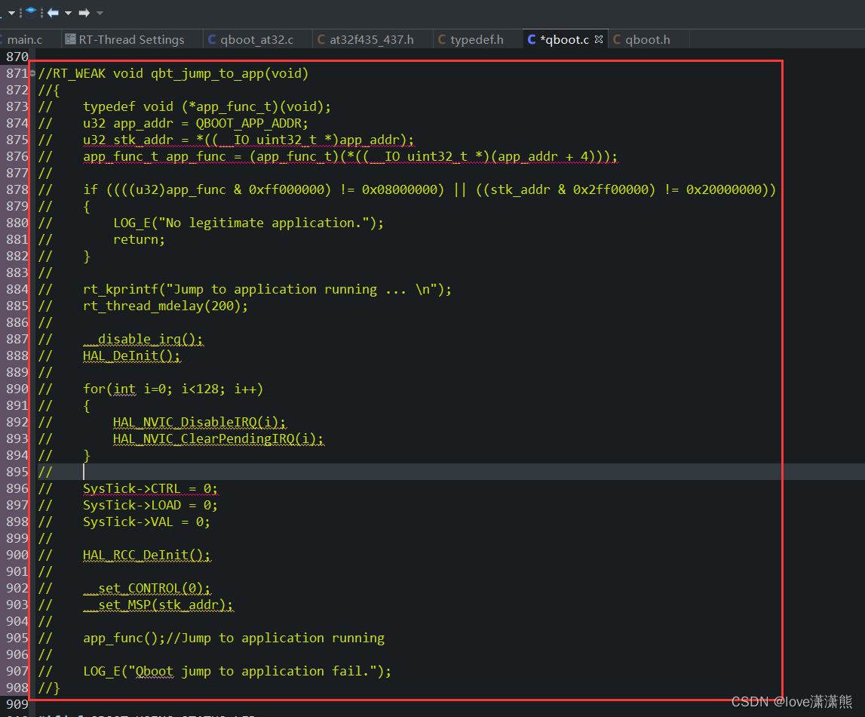The height and width of the screenshot is (717, 865).
Task: Click the if condition checking 0x08000000
Action: point(429,189)
